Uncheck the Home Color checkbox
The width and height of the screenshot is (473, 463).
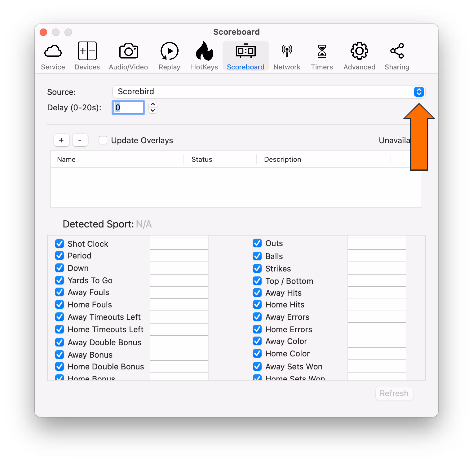[257, 353]
